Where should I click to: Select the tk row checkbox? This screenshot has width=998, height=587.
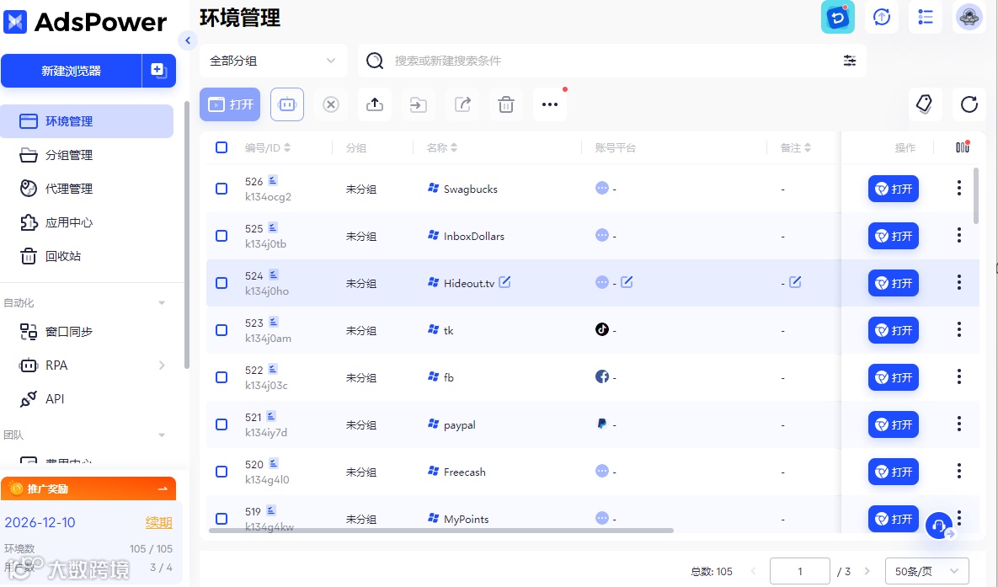[221, 330]
